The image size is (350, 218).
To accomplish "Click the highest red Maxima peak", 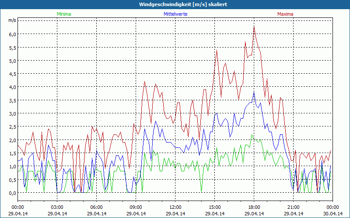I will (x=254, y=26).
